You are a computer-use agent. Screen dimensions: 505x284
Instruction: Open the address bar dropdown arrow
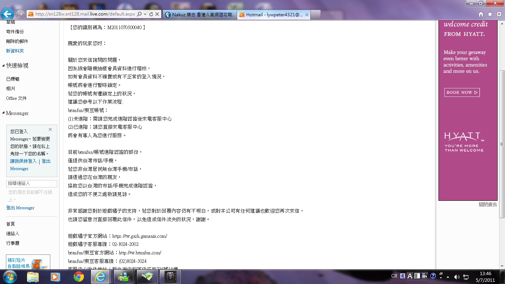[x=145, y=14]
